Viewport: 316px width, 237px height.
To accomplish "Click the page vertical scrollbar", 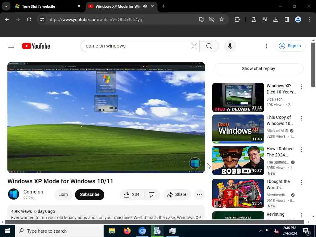I will (x=313, y=64).
